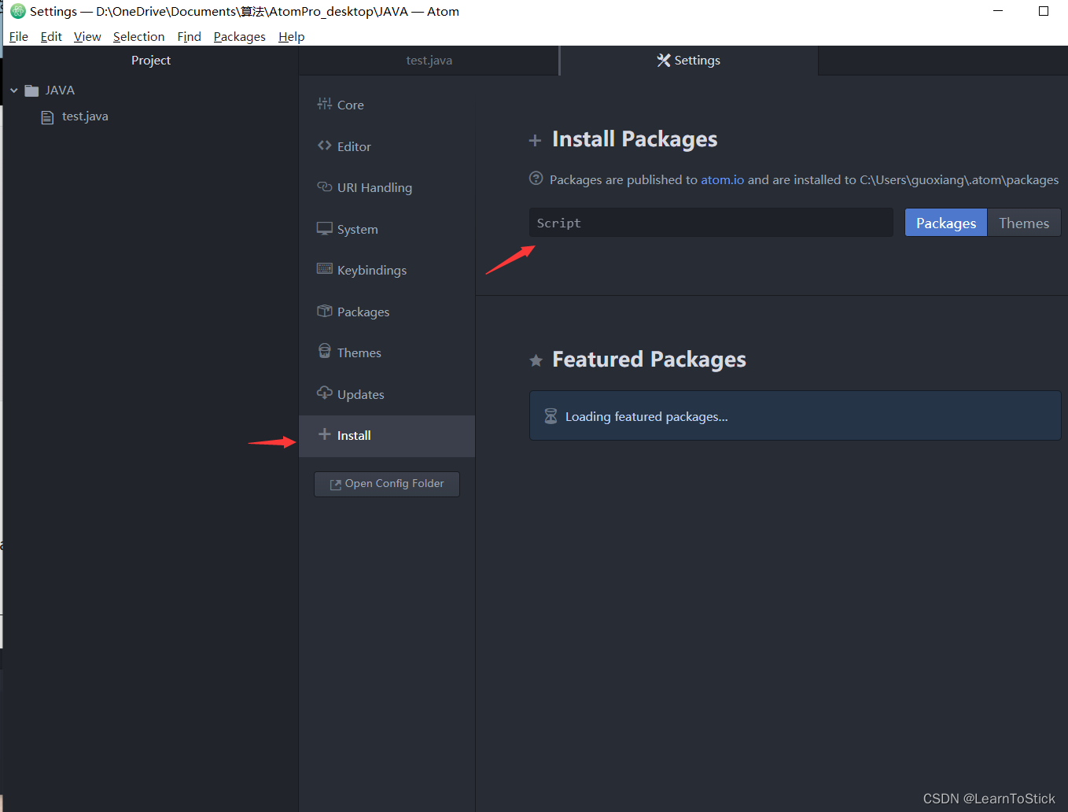The height and width of the screenshot is (812, 1068).
Task: Click the Updates cloud download icon
Action: [324, 393]
